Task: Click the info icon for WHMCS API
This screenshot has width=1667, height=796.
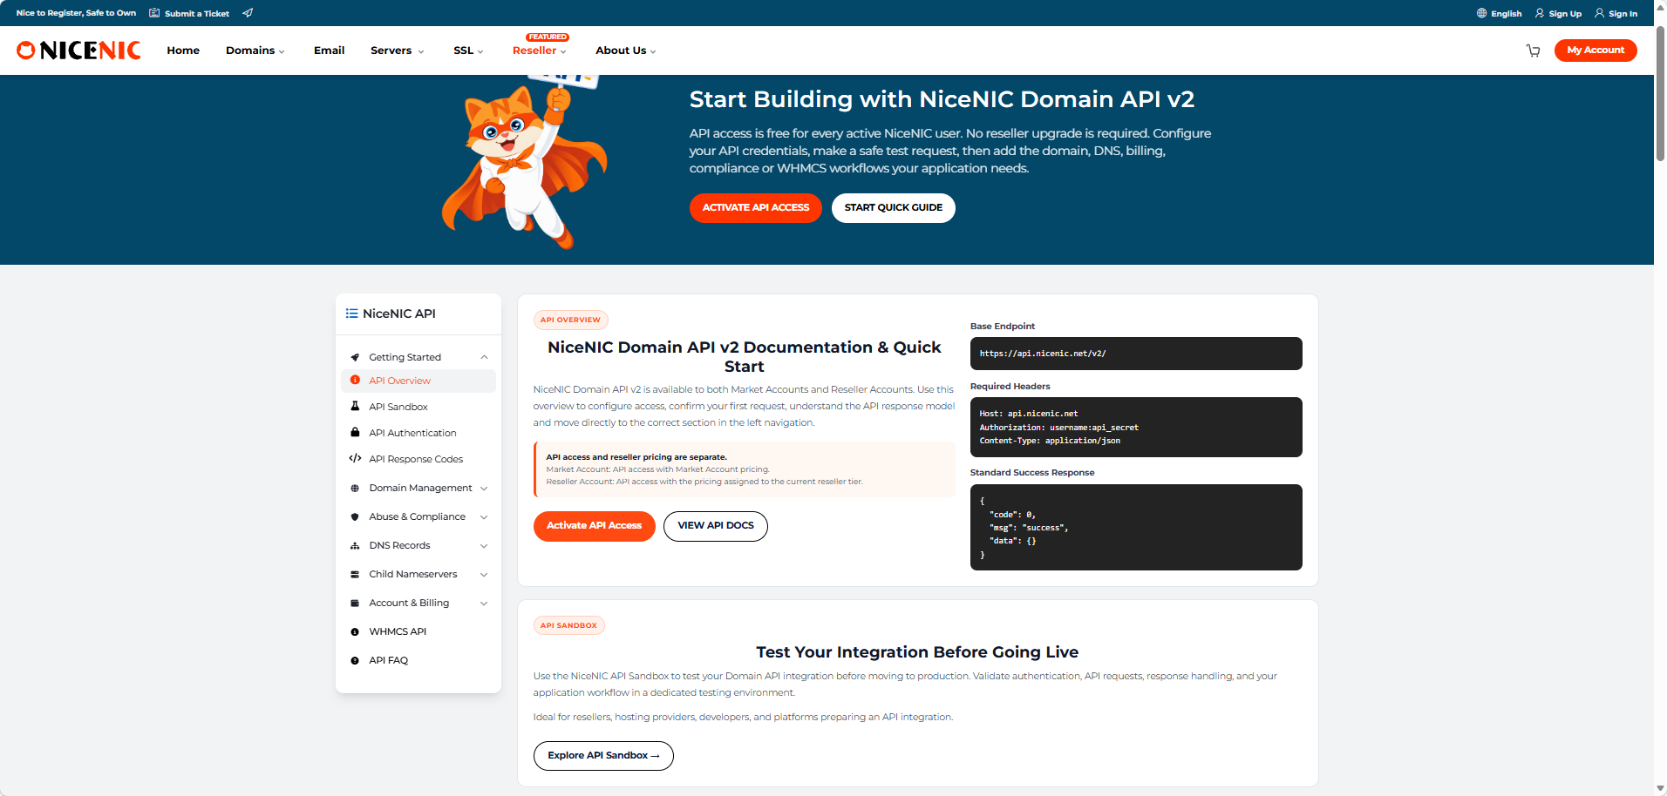Action: point(355,631)
